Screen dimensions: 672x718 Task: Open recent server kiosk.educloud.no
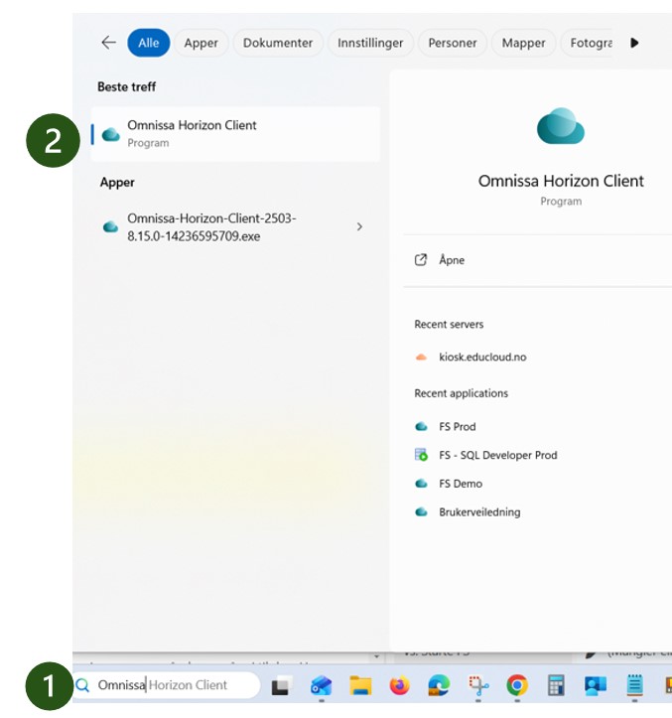click(483, 357)
